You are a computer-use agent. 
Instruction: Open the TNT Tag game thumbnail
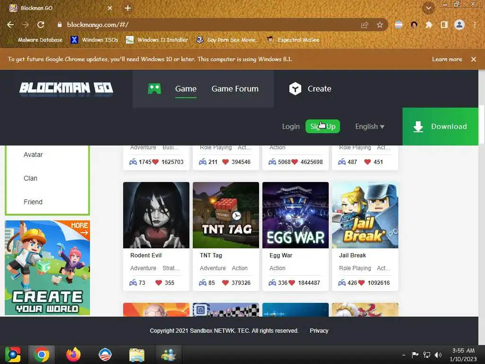(226, 215)
